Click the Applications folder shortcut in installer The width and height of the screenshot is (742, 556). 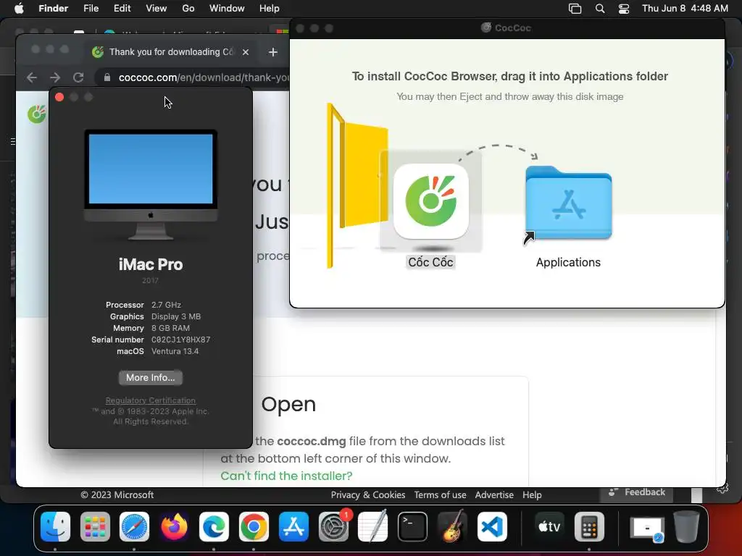(568, 203)
